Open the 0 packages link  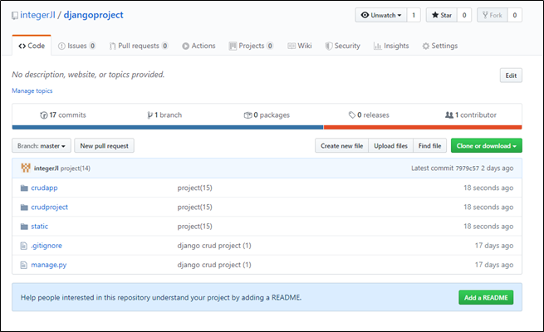[267, 115]
